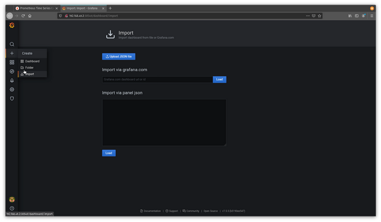Open the browser library icon
Viewport: 381px width, 222px height.
pos(350,16)
